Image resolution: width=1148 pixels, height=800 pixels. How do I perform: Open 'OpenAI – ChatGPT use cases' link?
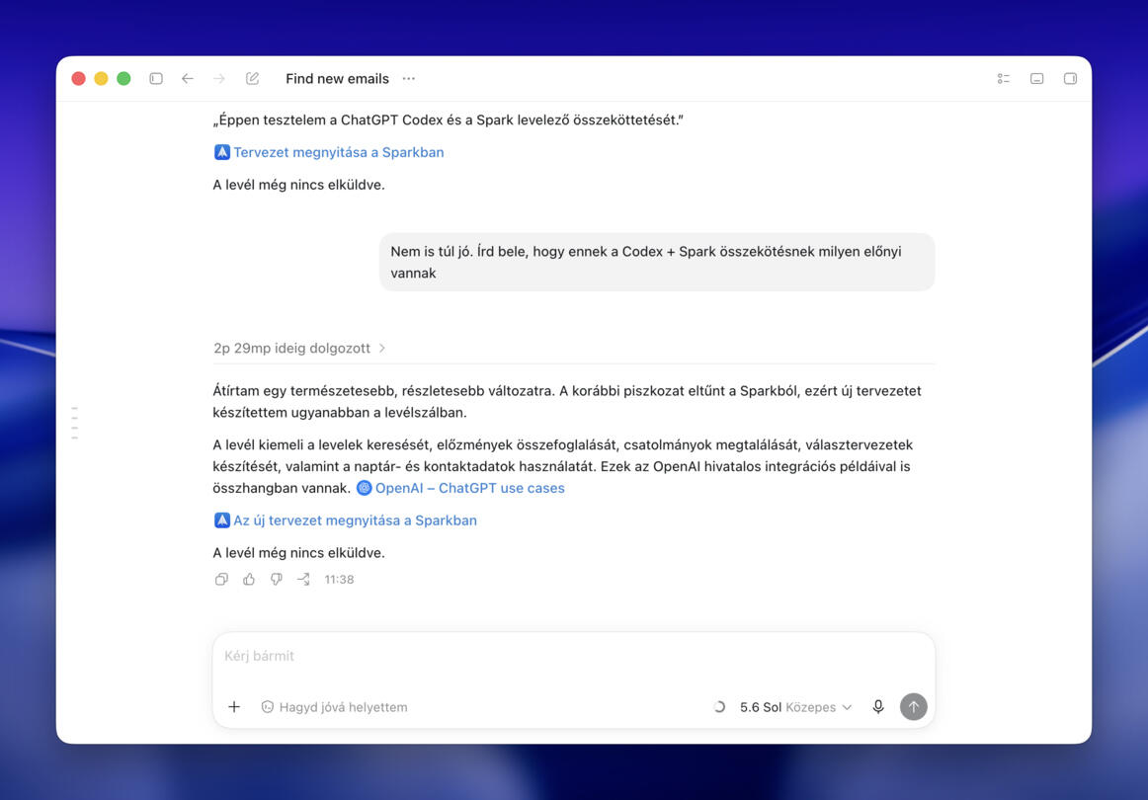[469, 488]
